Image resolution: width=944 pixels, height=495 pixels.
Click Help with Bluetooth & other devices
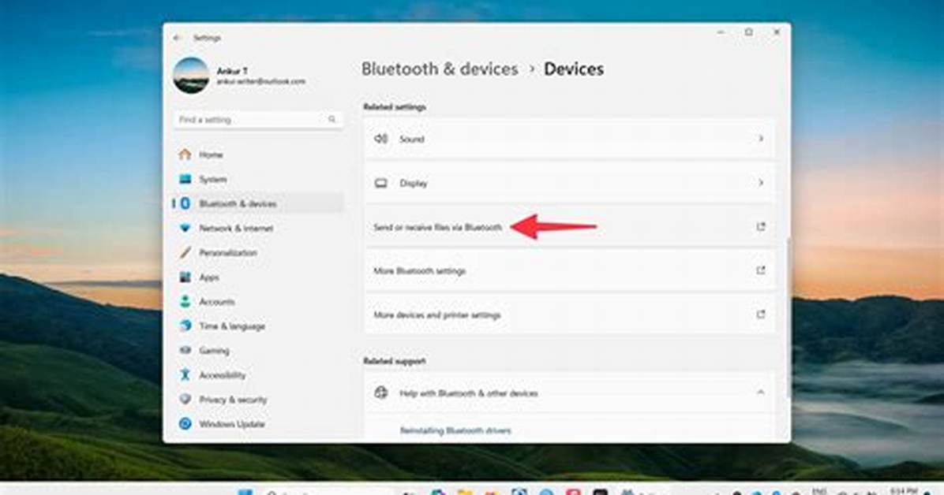pyautogui.click(x=570, y=393)
